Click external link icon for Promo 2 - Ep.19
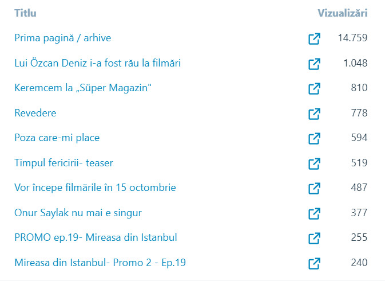The height and width of the screenshot is (281, 385). coord(314,263)
